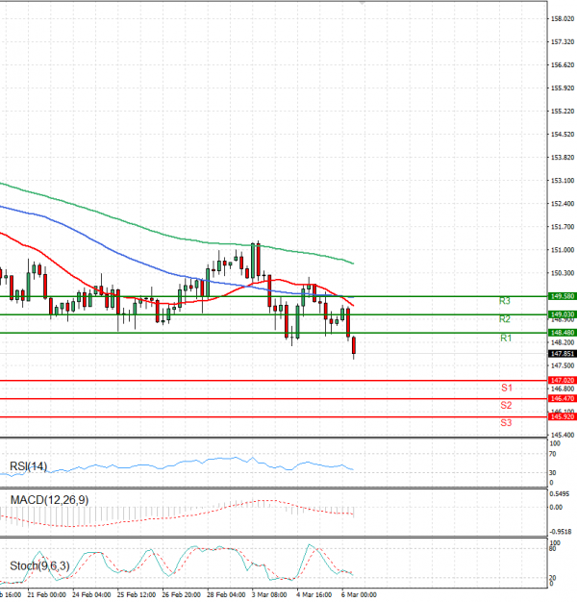Click the 24 Feb 04:00 time label
Image resolution: width=577 pixels, height=602 pixels.
[x=91, y=594]
